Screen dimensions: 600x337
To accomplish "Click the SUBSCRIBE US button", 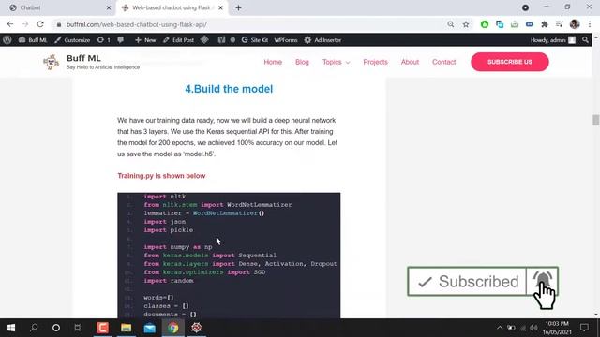I will point(510,62).
